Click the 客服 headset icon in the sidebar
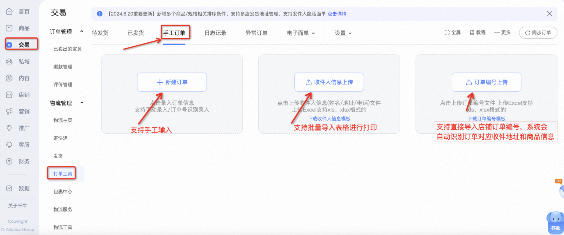Screen dimensions: 564x235 pos(9,145)
